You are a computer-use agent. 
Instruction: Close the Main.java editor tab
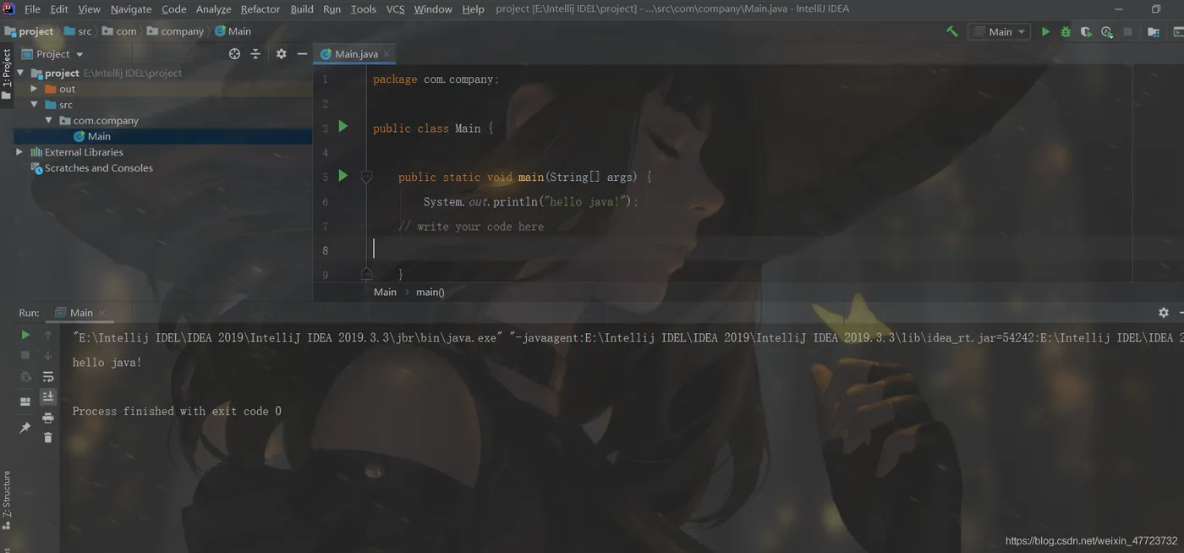click(x=387, y=54)
